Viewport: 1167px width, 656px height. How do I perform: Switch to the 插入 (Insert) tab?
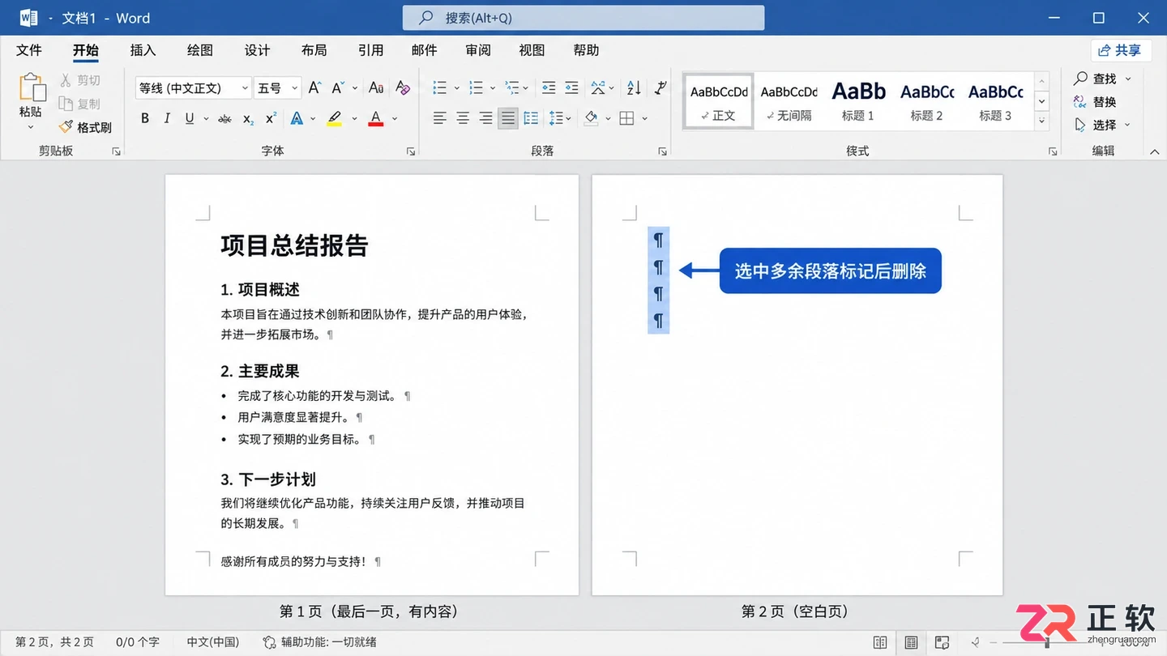pyautogui.click(x=143, y=50)
